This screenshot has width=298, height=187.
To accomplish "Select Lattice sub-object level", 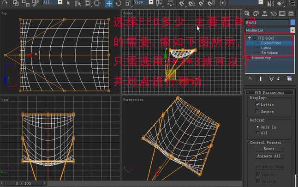I will tap(266, 48).
